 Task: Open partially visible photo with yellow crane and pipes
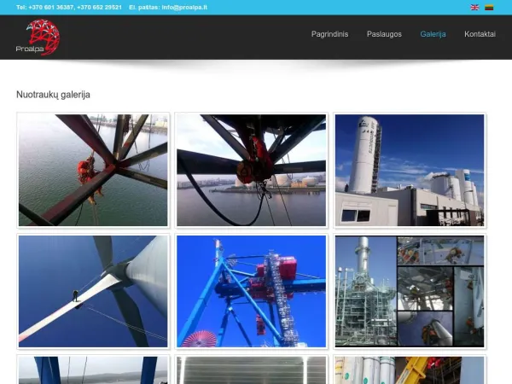coord(410,369)
